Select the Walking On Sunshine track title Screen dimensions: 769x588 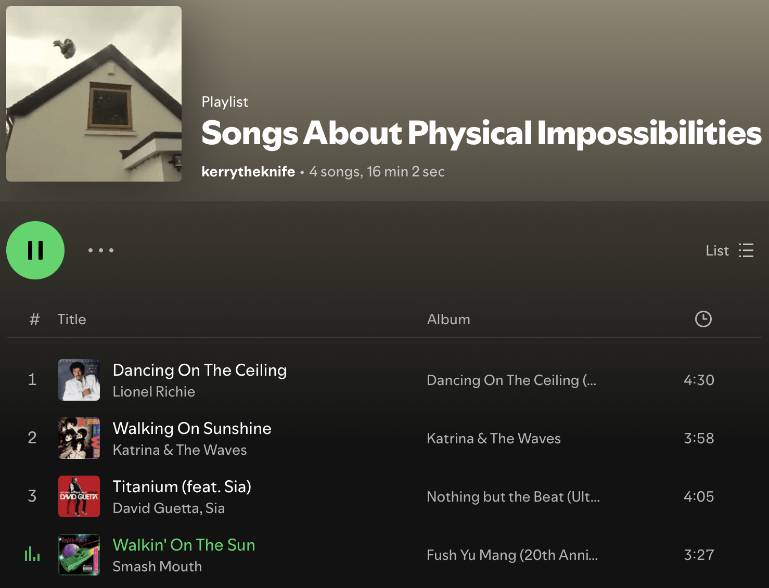[192, 428]
